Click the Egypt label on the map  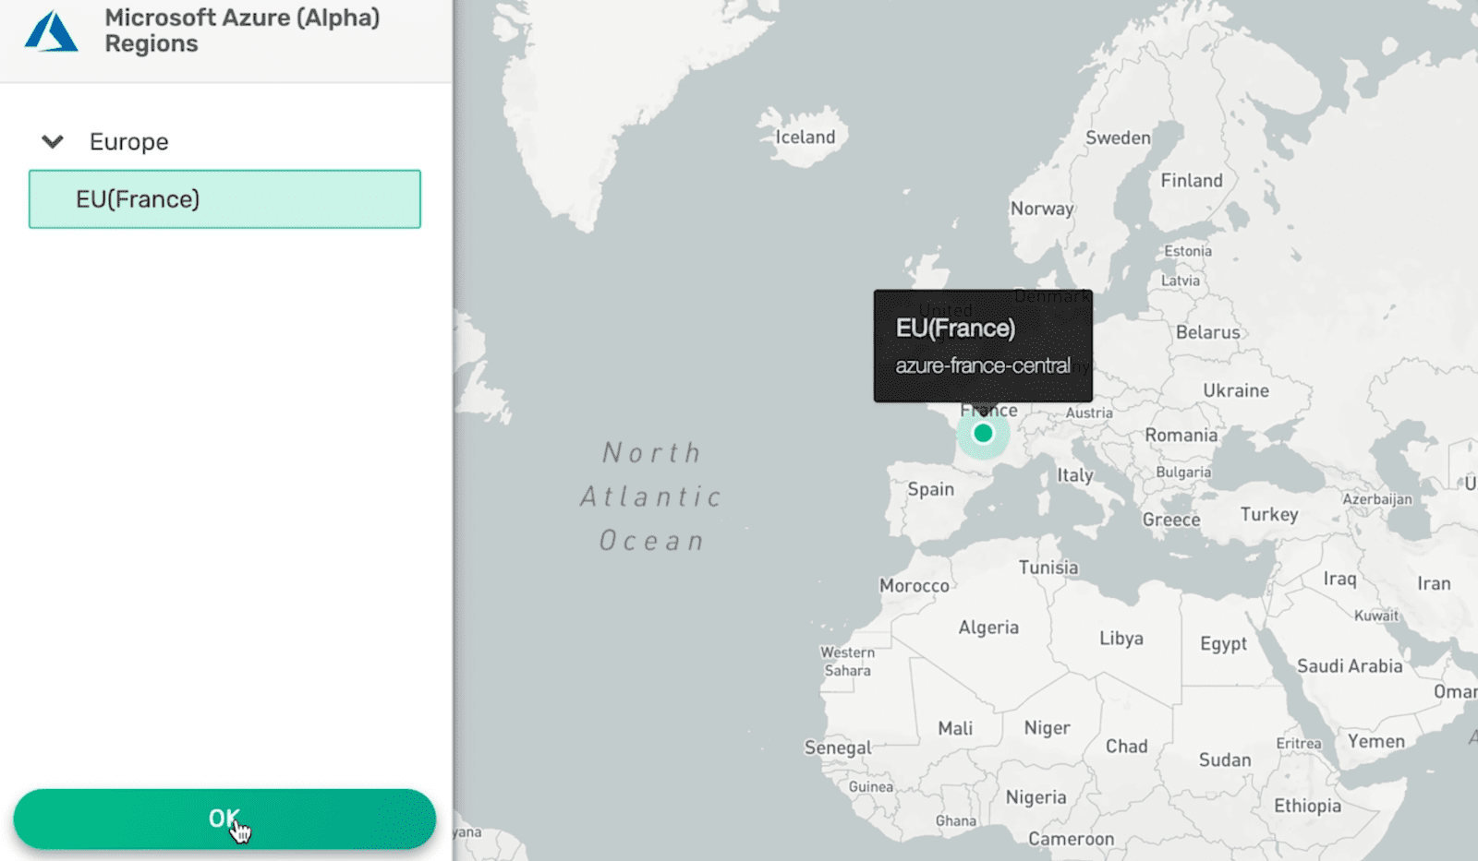coord(1224,644)
